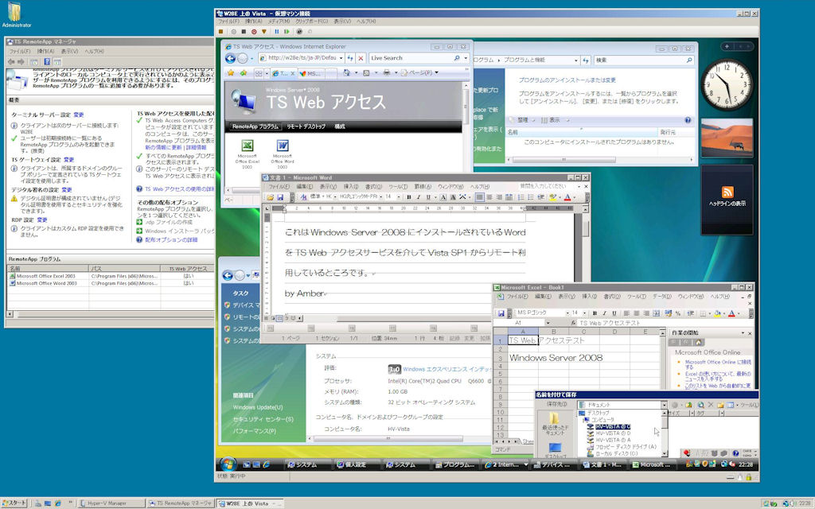
Task: Click Internet Explorer back button
Action: click(230, 58)
